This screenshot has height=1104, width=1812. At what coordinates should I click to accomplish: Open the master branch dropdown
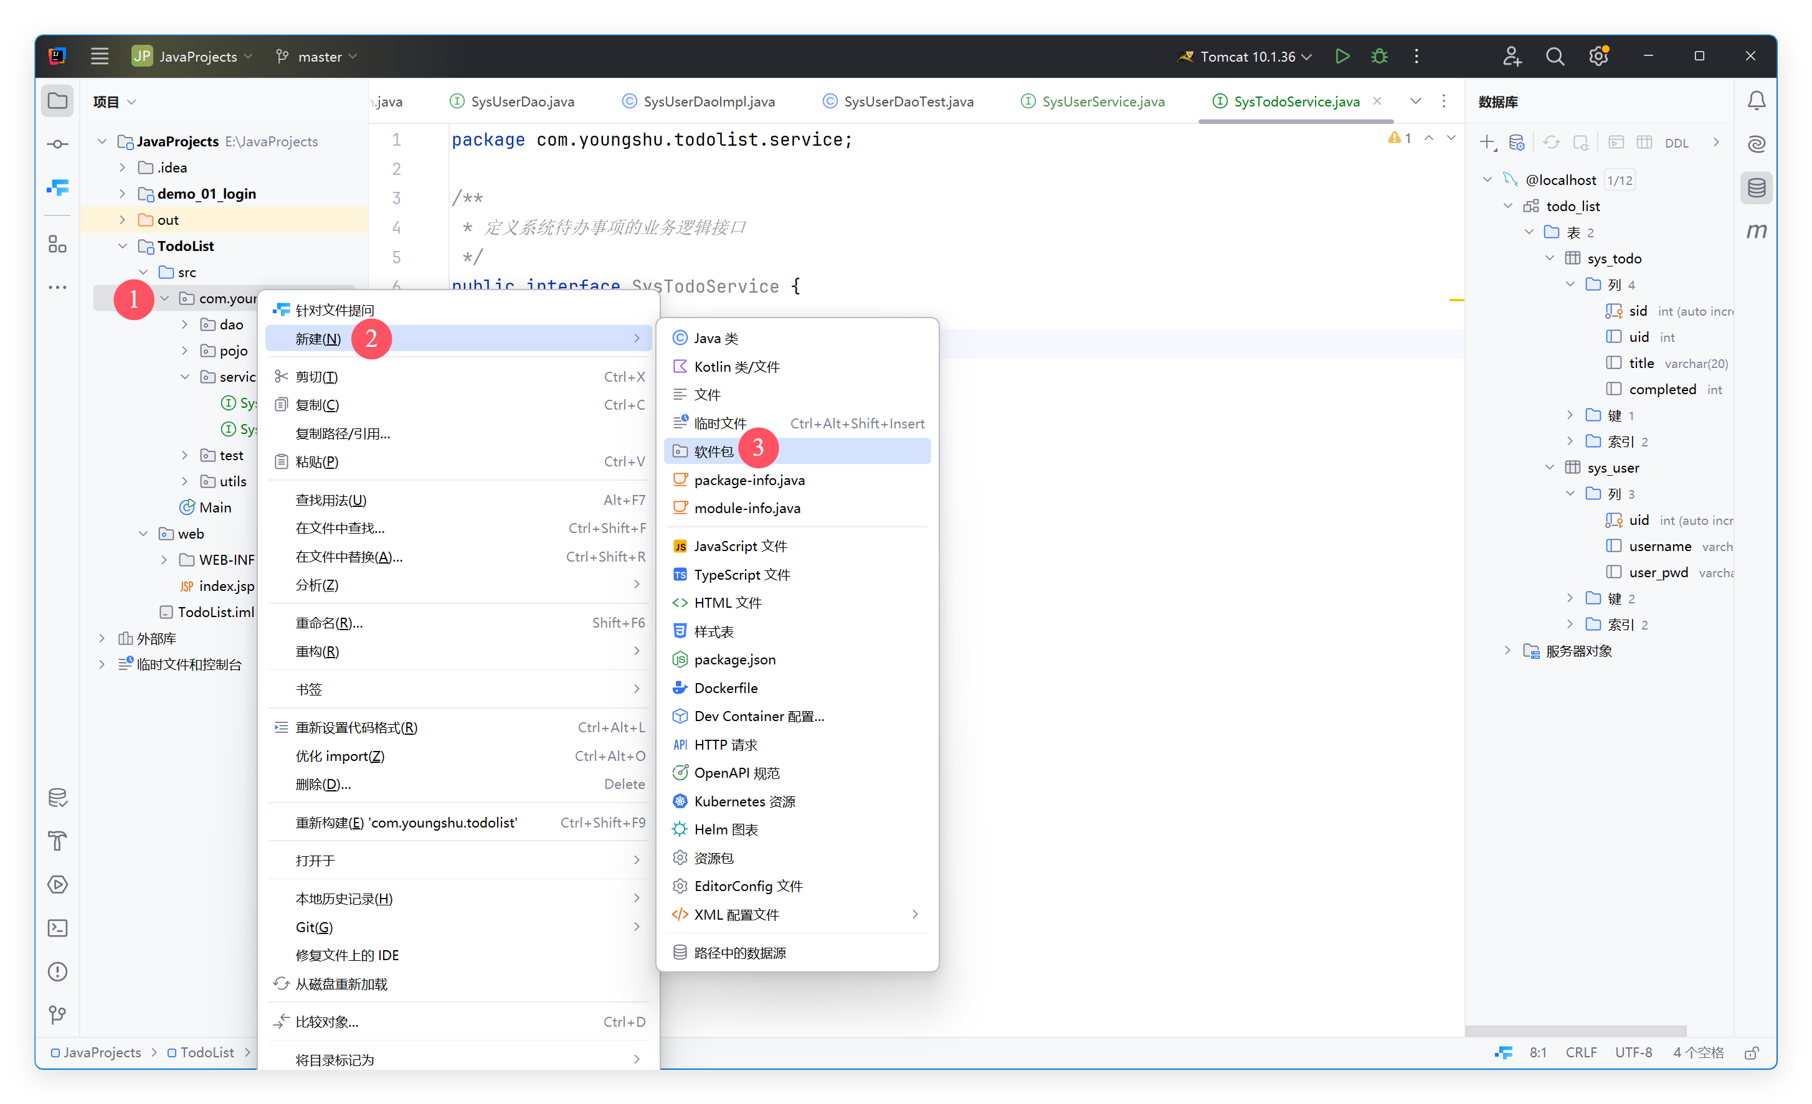(316, 56)
